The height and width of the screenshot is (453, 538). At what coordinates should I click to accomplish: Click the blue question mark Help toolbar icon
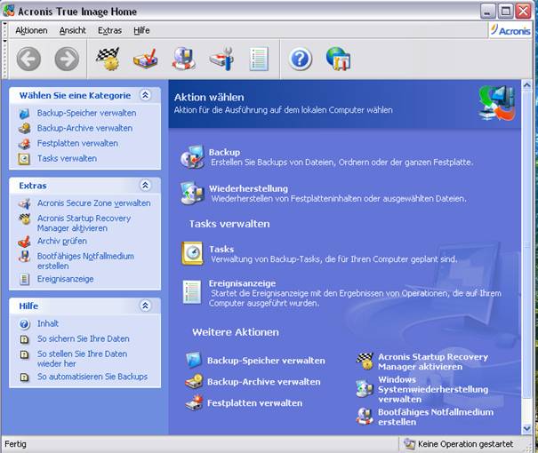pyautogui.click(x=301, y=60)
